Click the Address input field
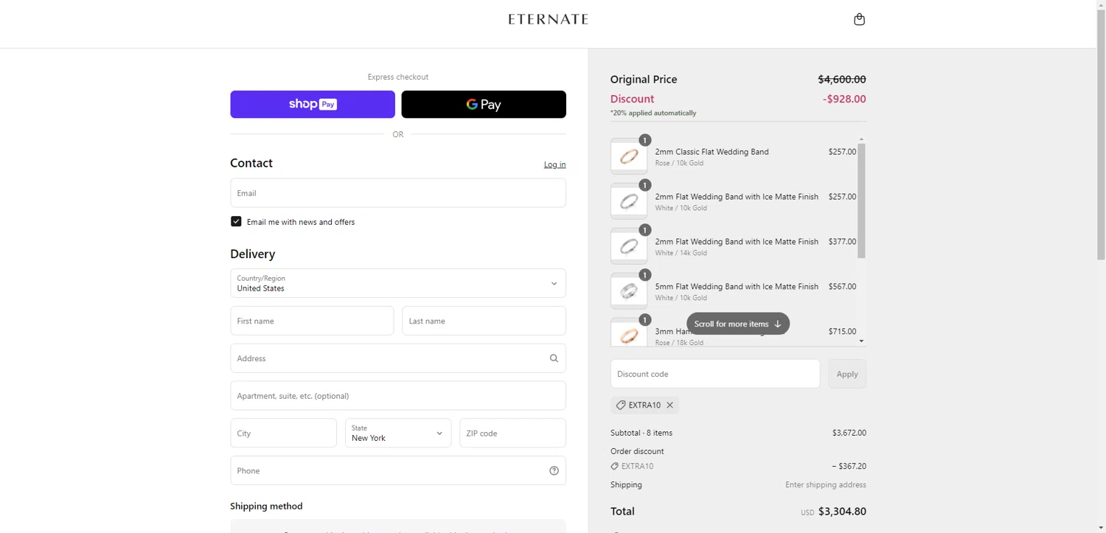The image size is (1106, 533). tap(398, 358)
